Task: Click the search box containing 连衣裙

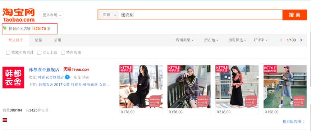Action: tap(201, 15)
